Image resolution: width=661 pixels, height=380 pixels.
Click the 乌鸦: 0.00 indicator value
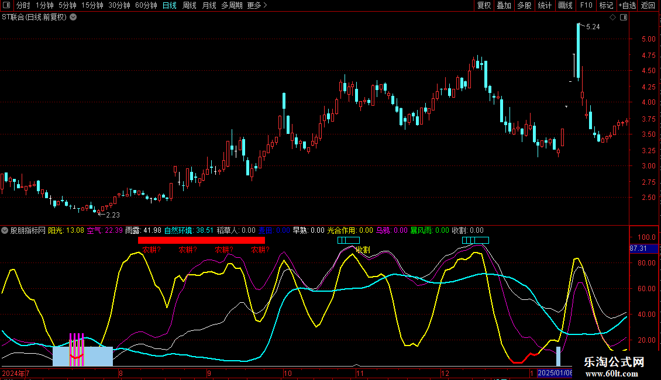(x=391, y=230)
